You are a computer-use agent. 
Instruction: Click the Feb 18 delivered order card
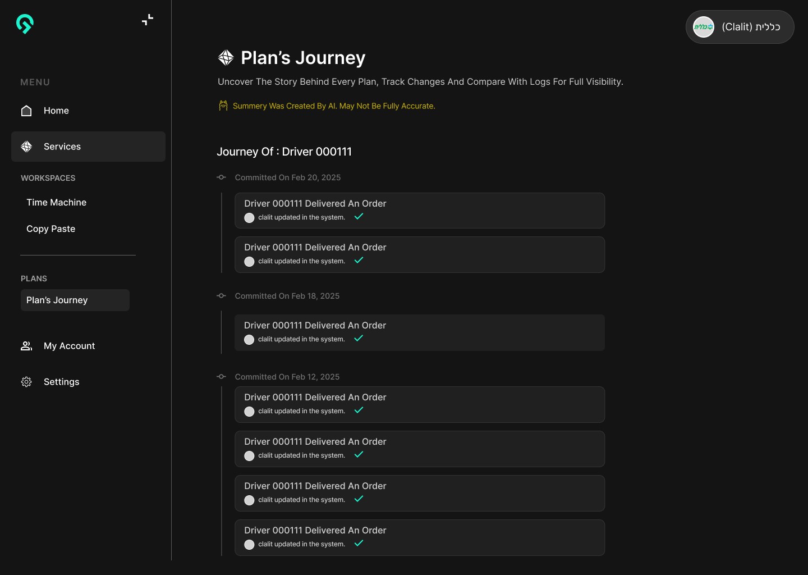pos(419,332)
